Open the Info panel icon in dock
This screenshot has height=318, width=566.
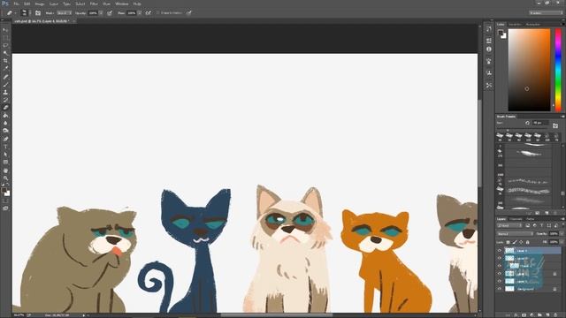pos(489,49)
